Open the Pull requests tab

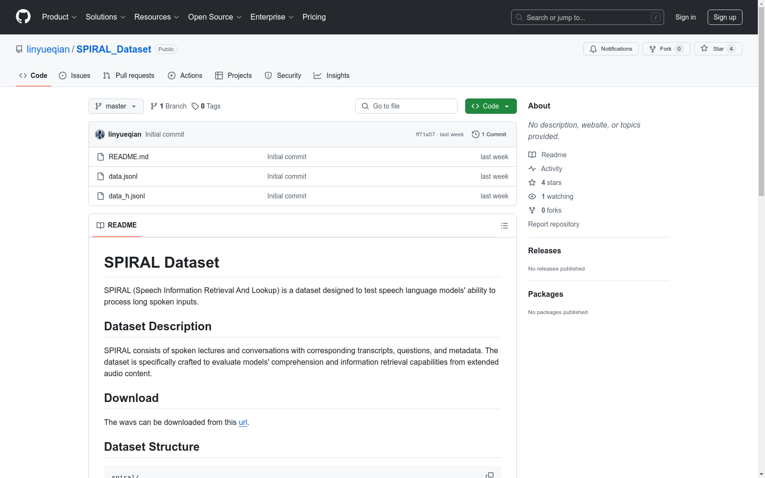[129, 76]
